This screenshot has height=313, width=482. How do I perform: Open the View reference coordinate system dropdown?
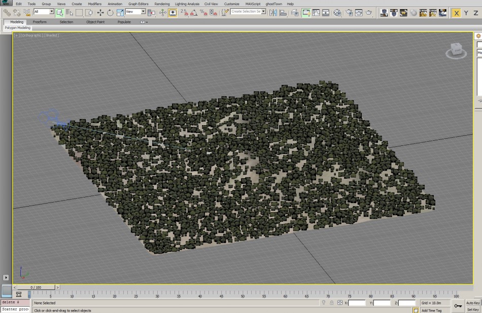pos(135,11)
